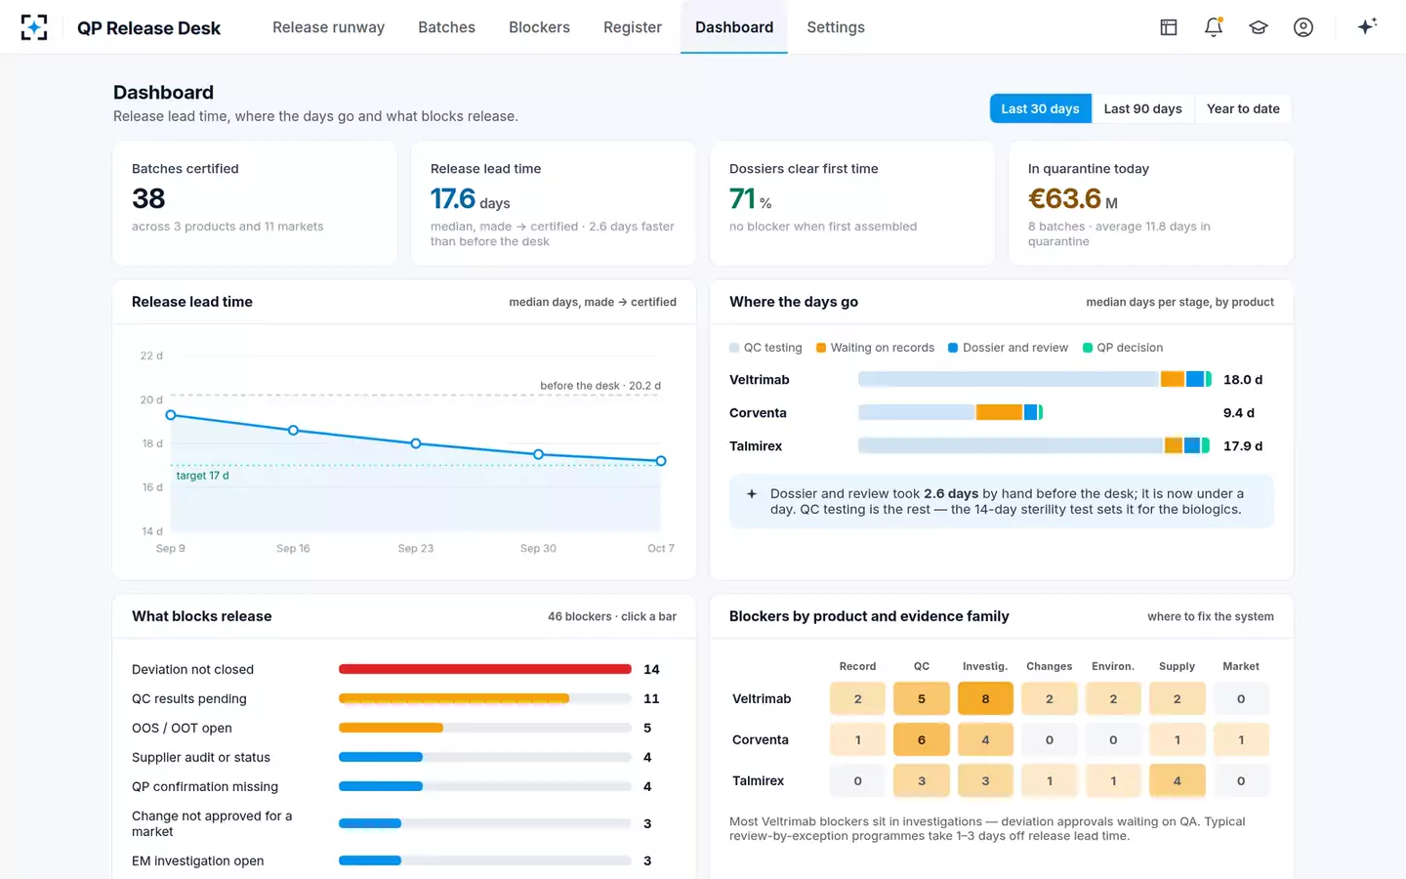This screenshot has width=1406, height=879.
Task: Click Talmirex Supply cell showing 4
Action: coord(1177,781)
